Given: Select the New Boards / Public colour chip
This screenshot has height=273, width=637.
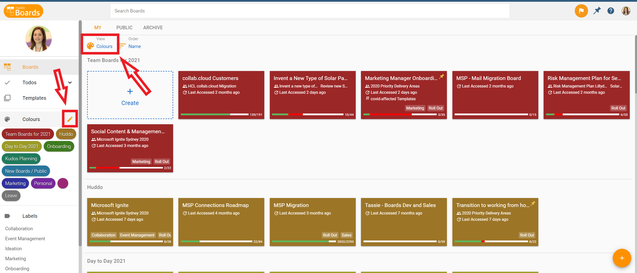Looking at the screenshot, I should [x=26, y=171].
